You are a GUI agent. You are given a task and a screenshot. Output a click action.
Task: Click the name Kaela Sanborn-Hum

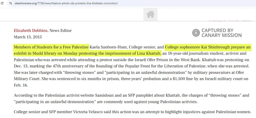(x=108, y=47)
